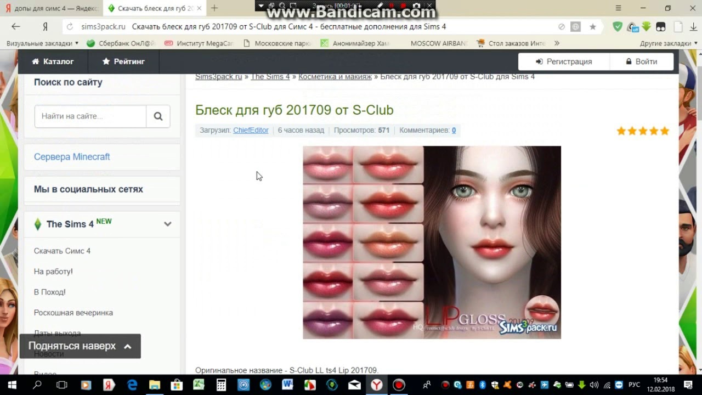702x395 pixels.
Task: Switch the РУС keyboard language indicator
Action: click(x=634, y=385)
